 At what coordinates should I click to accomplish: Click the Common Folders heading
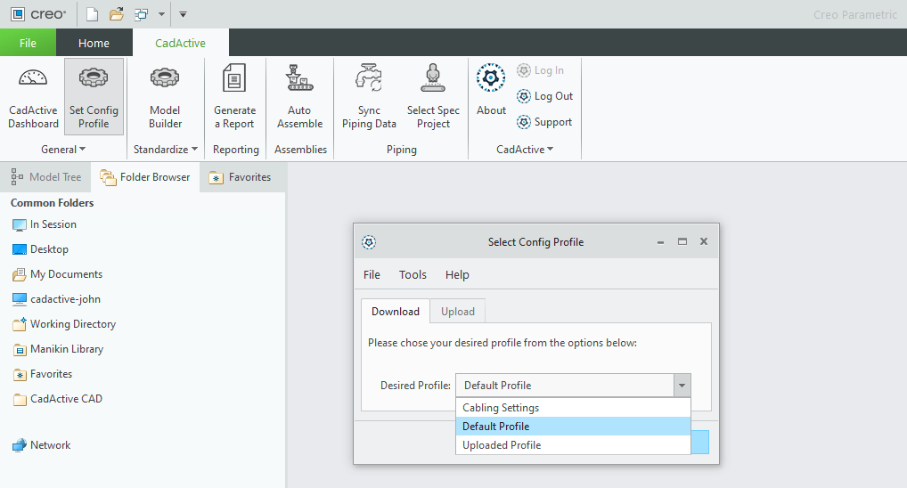pos(52,203)
